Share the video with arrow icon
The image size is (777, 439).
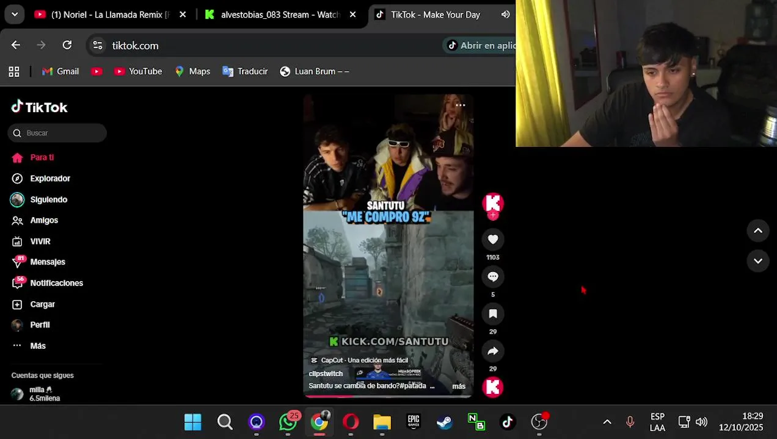[x=493, y=351]
